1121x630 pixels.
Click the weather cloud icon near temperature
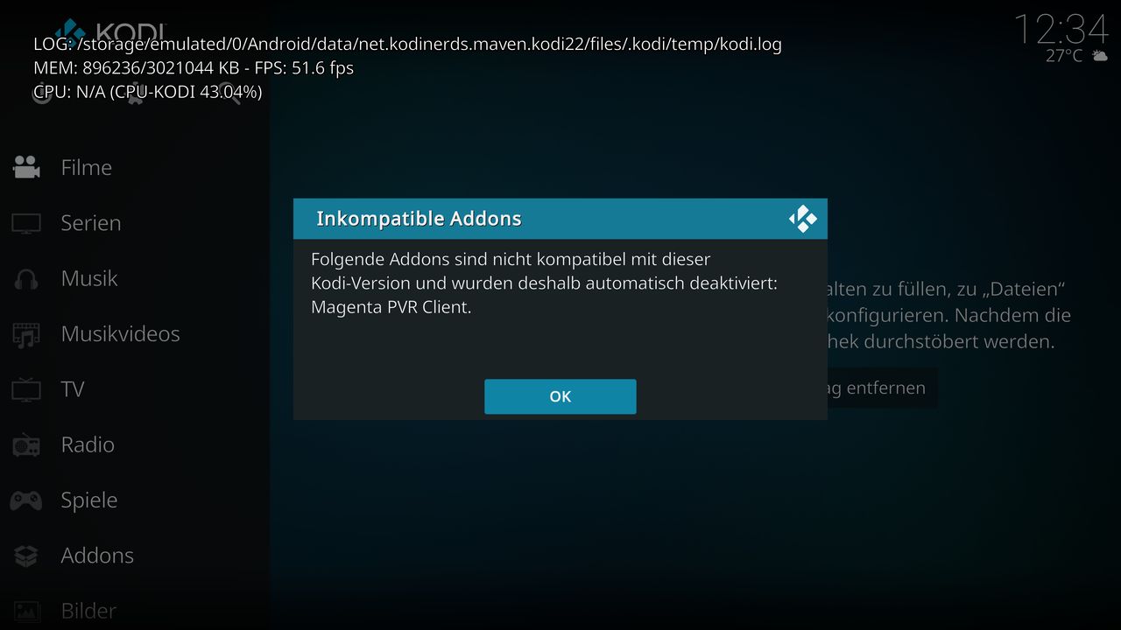click(1098, 55)
